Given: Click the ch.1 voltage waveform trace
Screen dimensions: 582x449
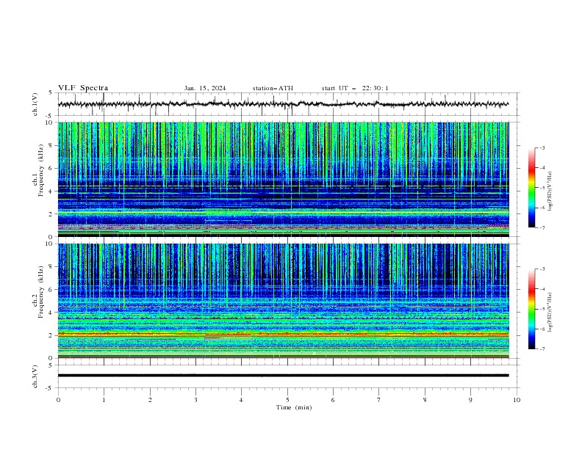Looking at the screenshot, I should 284,104.
